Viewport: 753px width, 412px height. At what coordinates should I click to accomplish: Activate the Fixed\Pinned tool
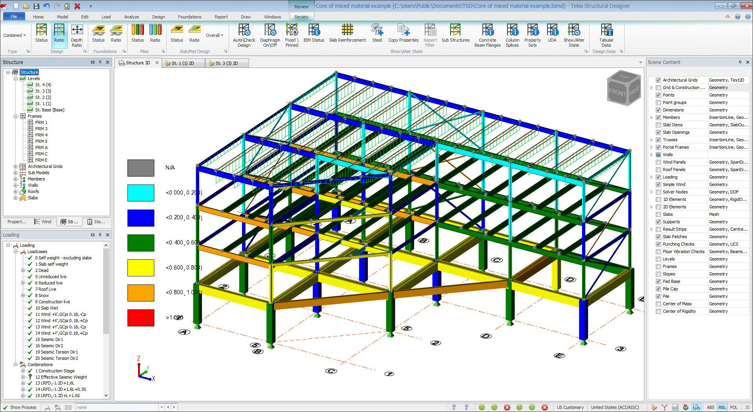(291, 35)
